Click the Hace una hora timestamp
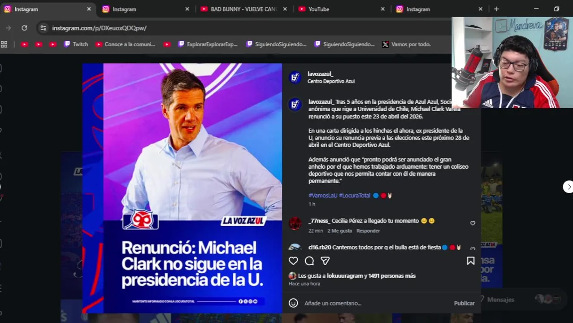Viewport: 573px width, 323px height. click(304, 284)
